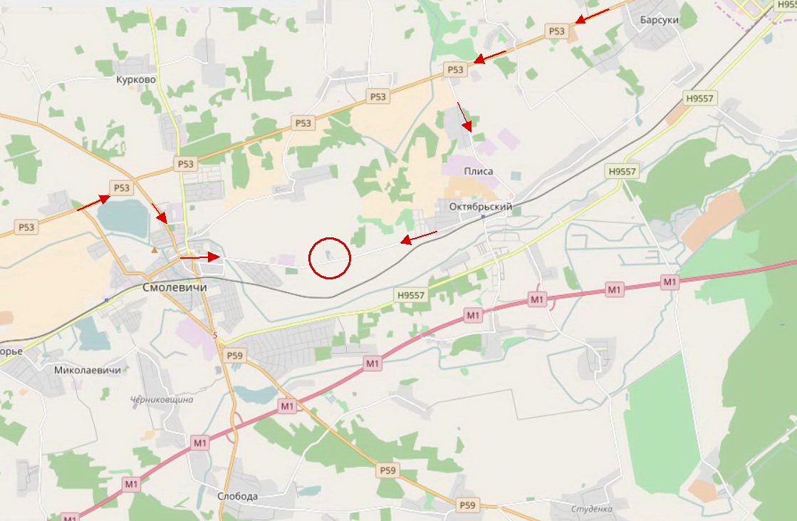Click the Плиса village label
This screenshot has width=797, height=521.
[479, 171]
